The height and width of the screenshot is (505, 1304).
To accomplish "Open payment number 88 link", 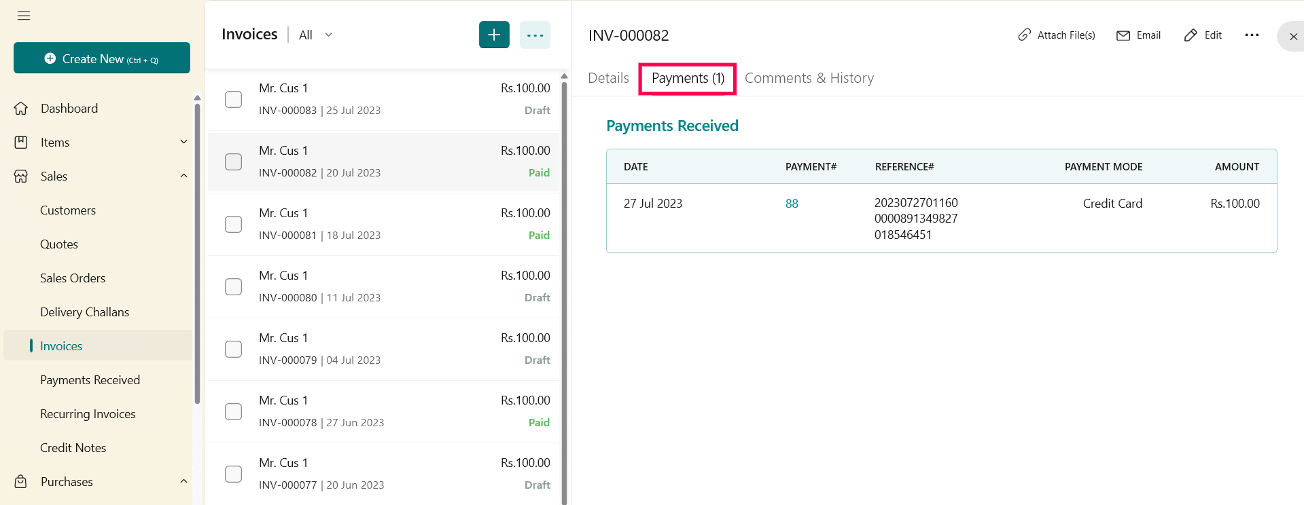I will click(x=792, y=204).
